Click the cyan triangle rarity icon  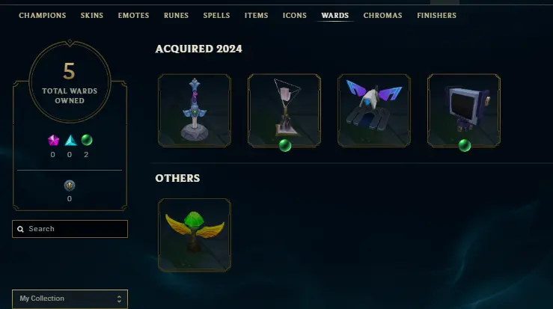(x=70, y=141)
